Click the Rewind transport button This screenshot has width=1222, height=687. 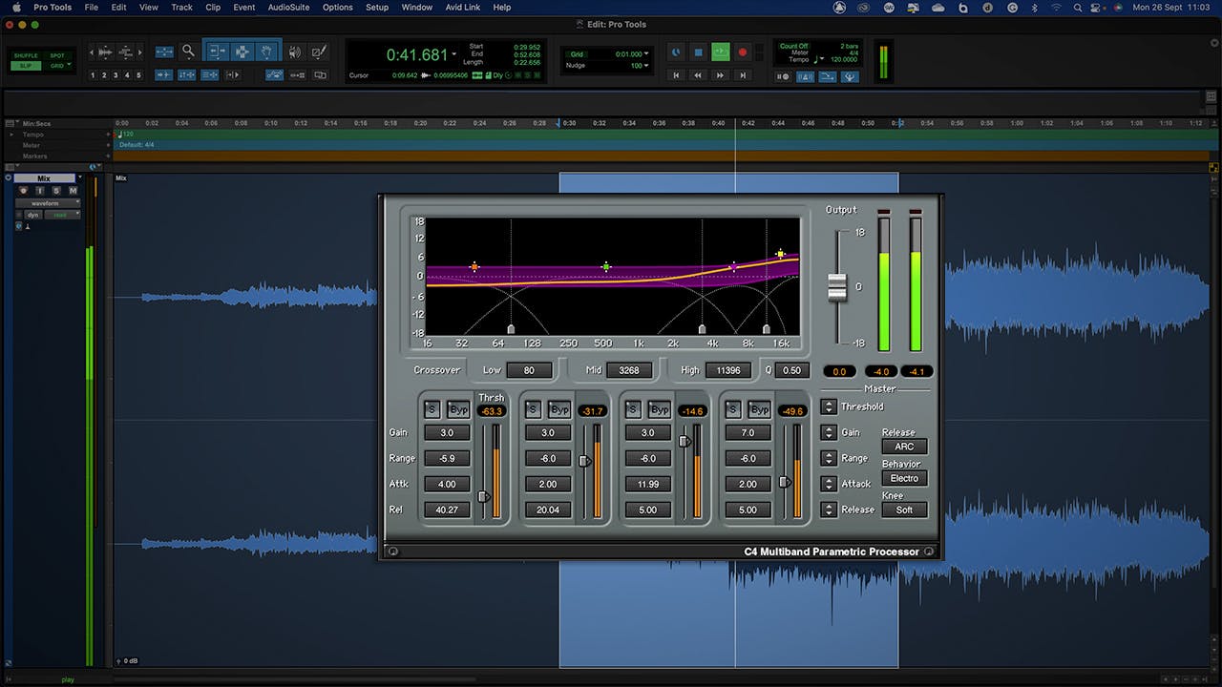[x=698, y=75]
